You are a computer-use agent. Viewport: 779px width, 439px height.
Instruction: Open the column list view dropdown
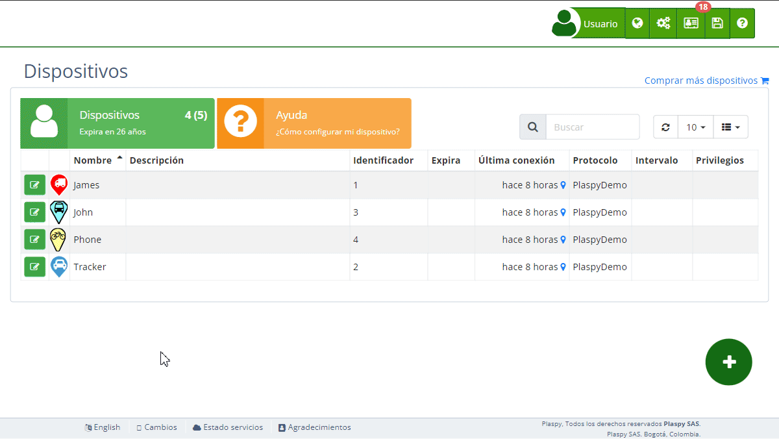pyautogui.click(x=730, y=127)
